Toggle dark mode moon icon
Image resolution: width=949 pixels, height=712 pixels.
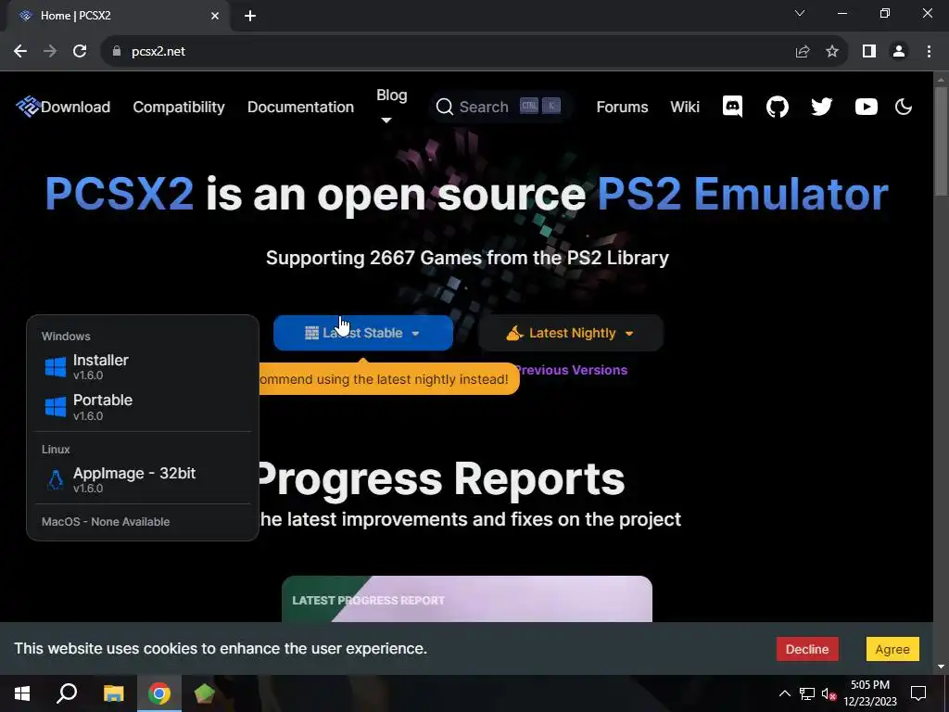point(904,107)
